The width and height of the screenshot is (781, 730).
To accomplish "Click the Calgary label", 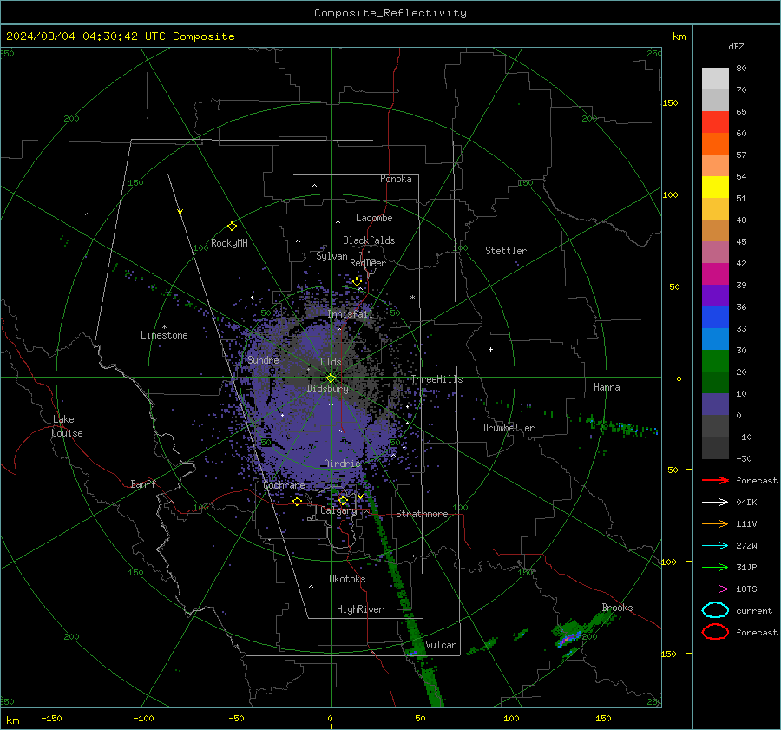I will click(338, 510).
